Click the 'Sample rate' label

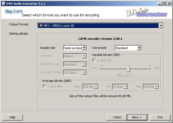click(x=48, y=48)
